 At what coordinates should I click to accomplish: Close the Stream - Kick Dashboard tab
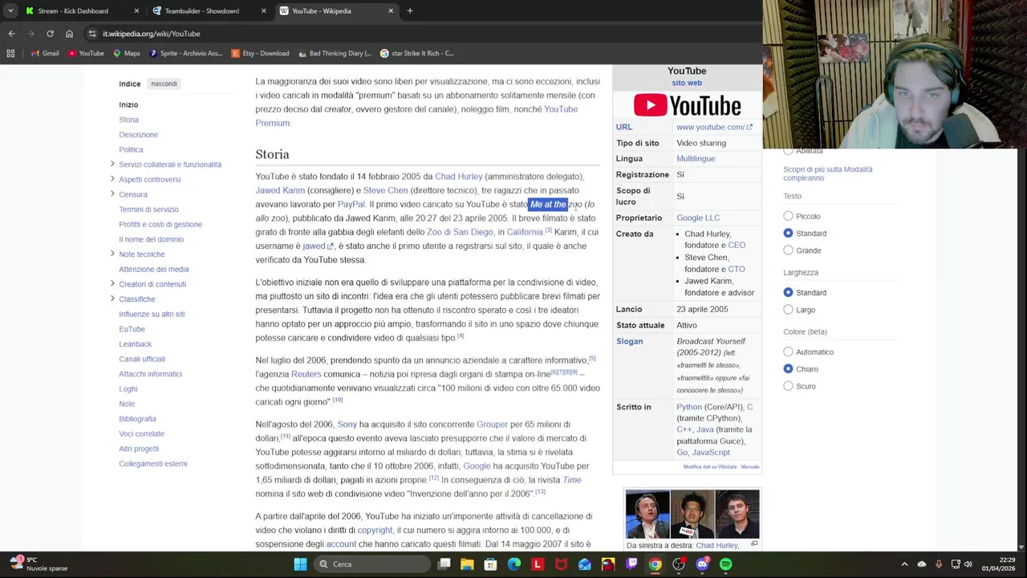136,11
